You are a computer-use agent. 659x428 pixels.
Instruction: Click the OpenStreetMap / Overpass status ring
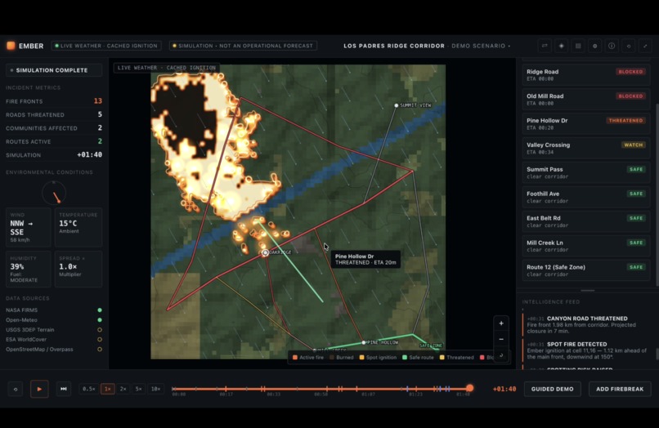[100, 349]
